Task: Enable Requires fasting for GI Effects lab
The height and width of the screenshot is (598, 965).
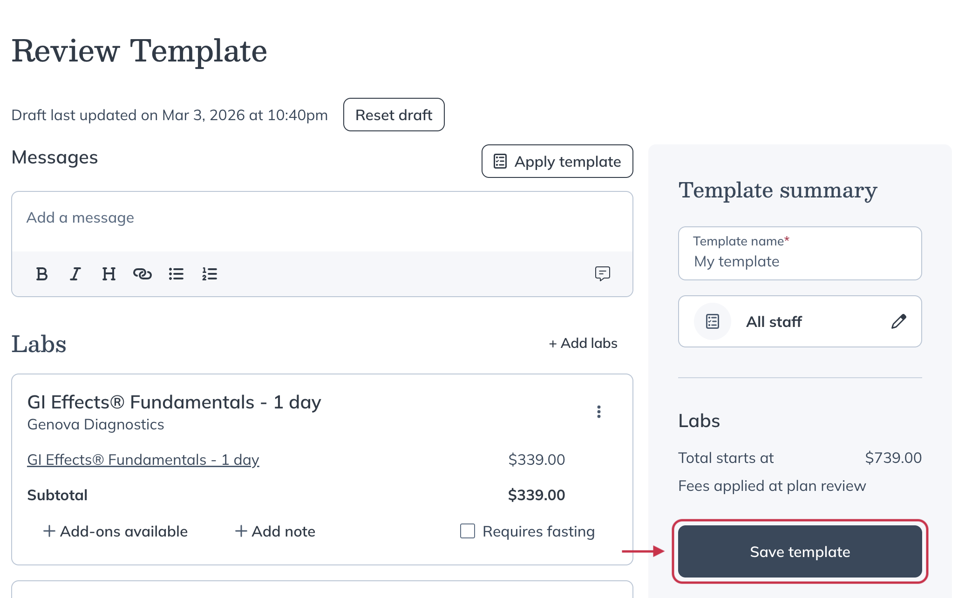Action: 467,531
